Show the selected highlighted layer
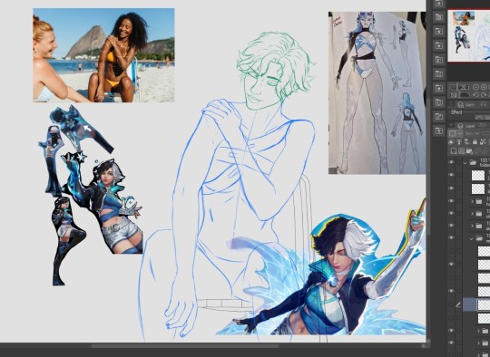This screenshot has width=490, height=357. pos(451,304)
